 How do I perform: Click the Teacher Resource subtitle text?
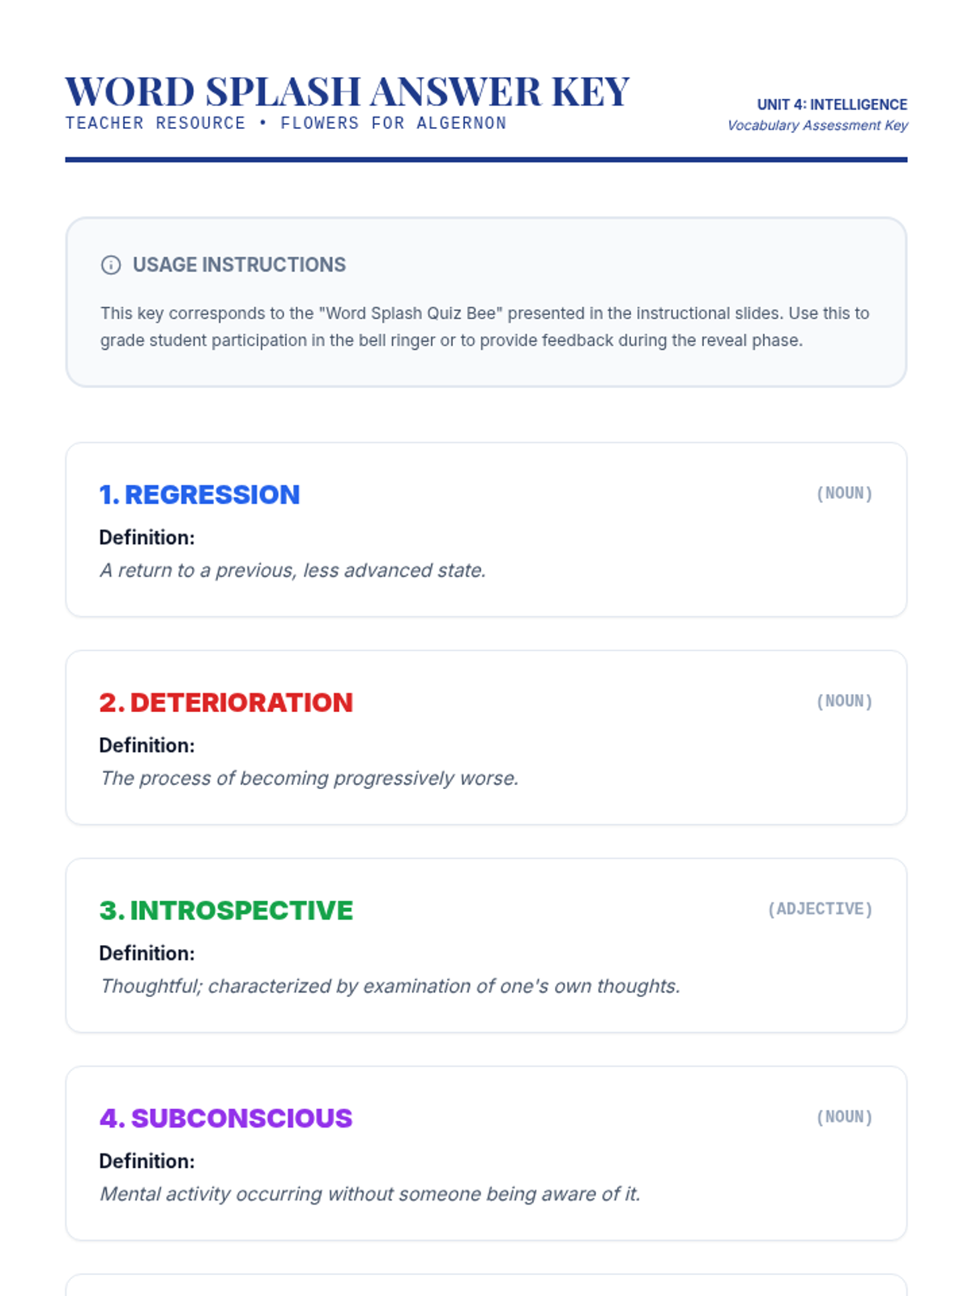point(285,123)
